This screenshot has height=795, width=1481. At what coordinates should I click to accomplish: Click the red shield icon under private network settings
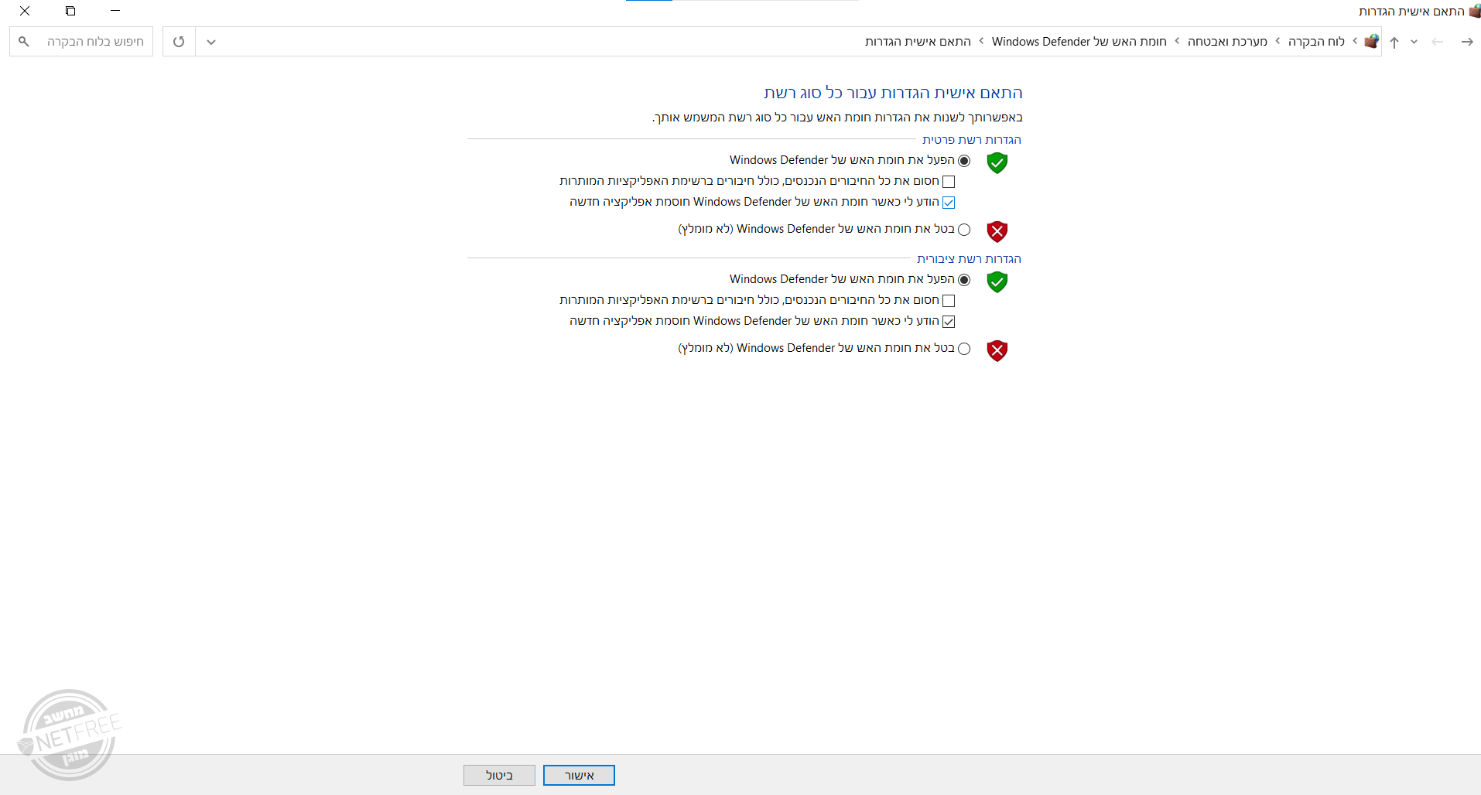pyautogui.click(x=997, y=231)
